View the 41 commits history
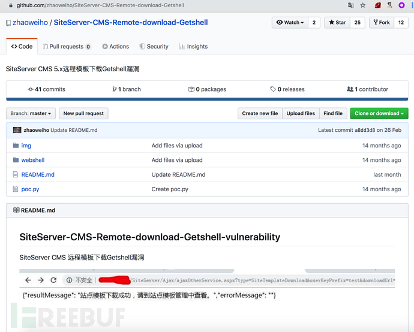This screenshot has height=332, width=414. [x=46, y=89]
